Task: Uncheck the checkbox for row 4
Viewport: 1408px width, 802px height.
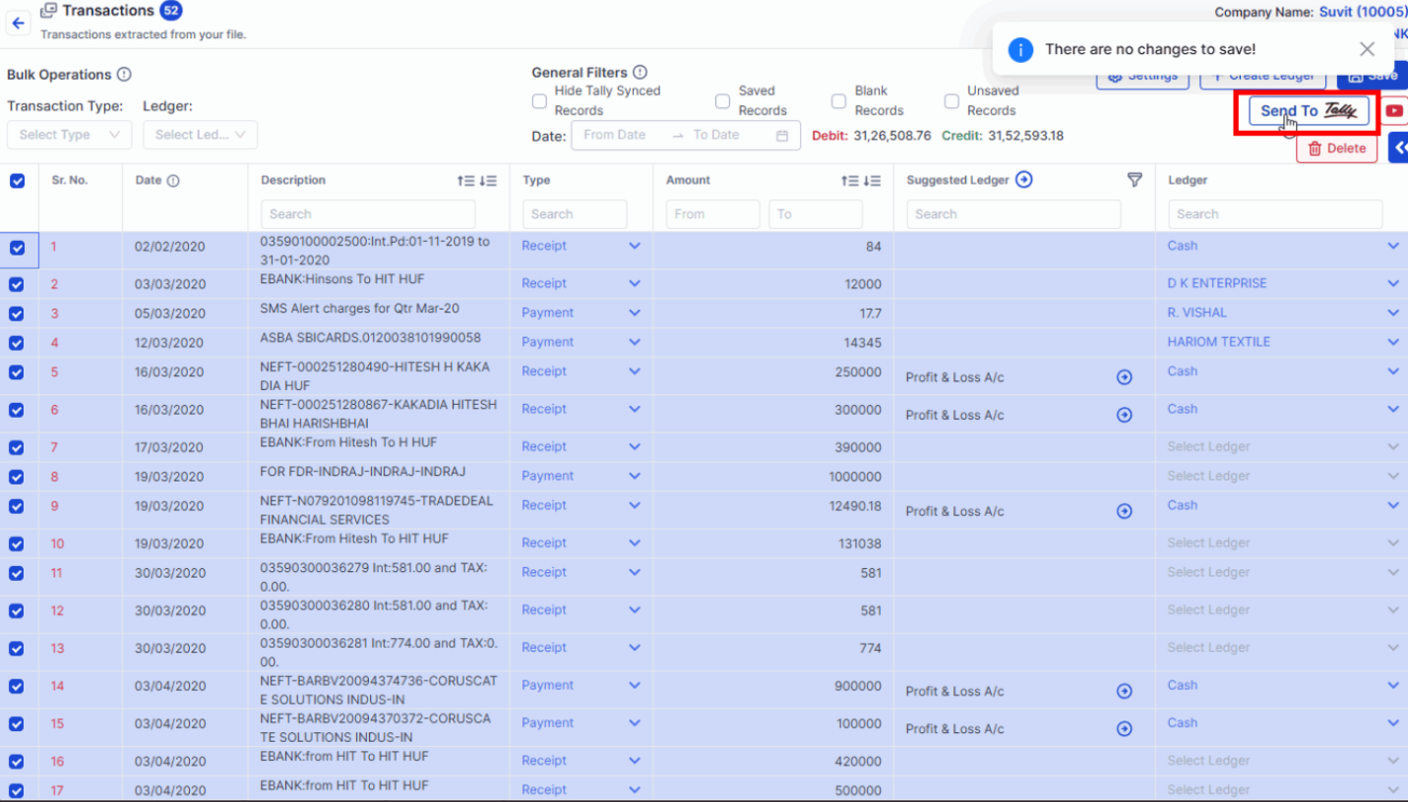Action: coord(17,343)
